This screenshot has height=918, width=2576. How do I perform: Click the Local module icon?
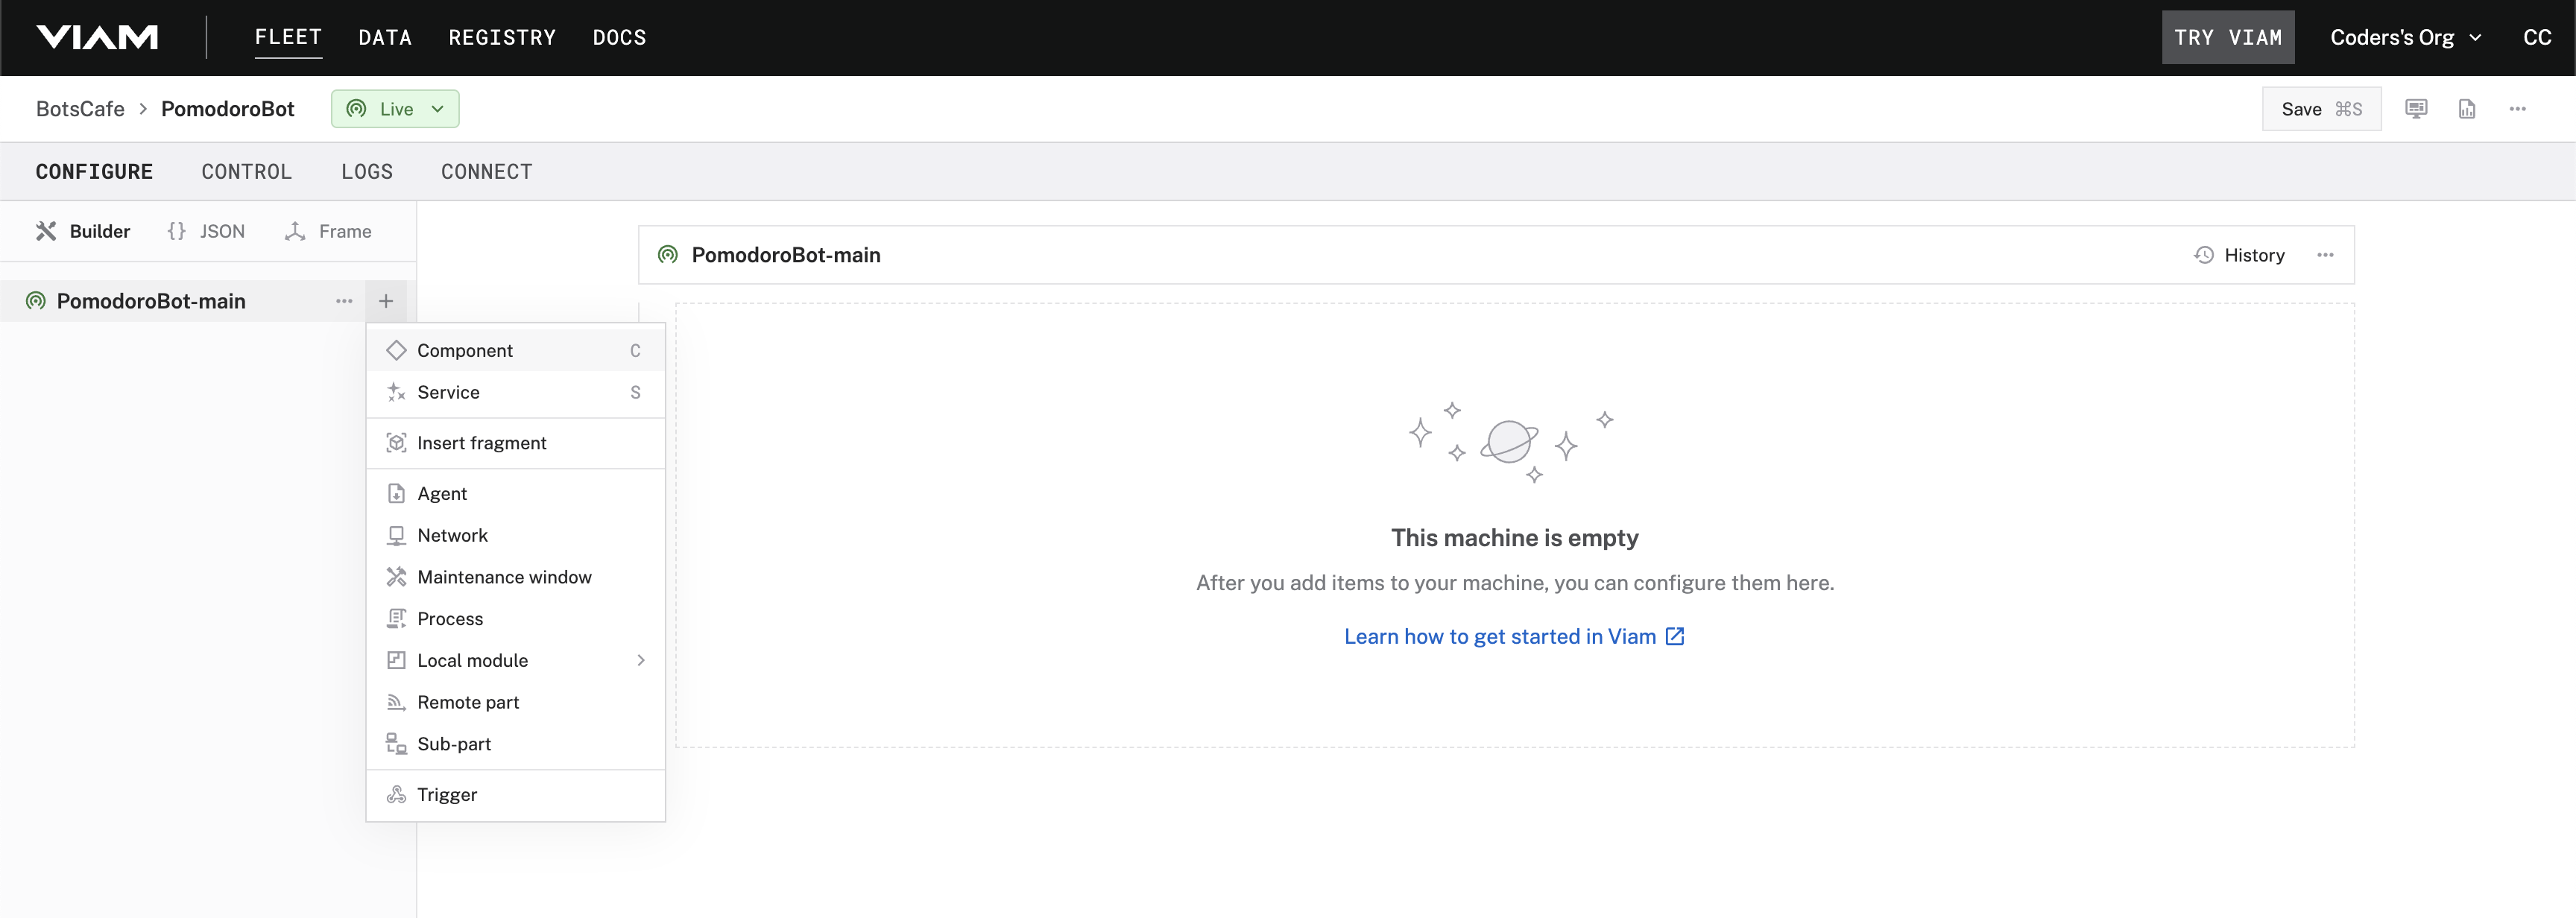(396, 660)
